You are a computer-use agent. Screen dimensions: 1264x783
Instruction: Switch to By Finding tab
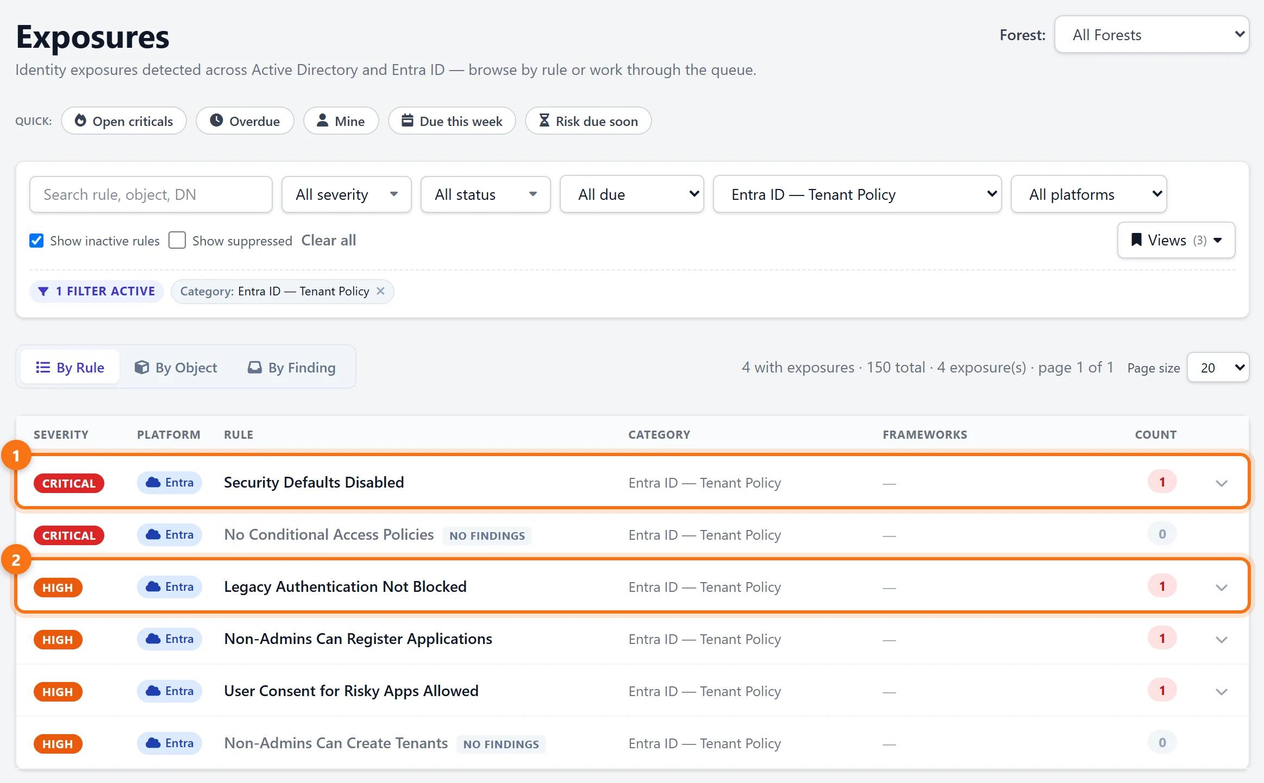pos(292,368)
